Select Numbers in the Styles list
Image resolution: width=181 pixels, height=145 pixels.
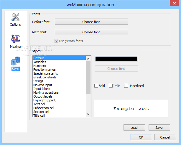[59, 66]
